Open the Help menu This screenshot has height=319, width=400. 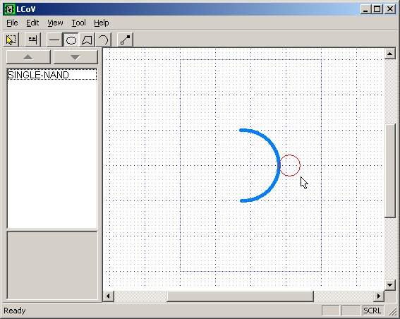[x=102, y=23]
